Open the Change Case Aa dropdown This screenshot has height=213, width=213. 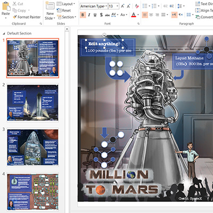coord(124,15)
